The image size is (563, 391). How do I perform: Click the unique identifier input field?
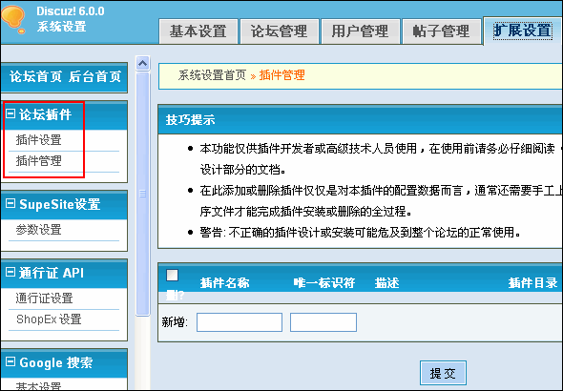(323, 322)
